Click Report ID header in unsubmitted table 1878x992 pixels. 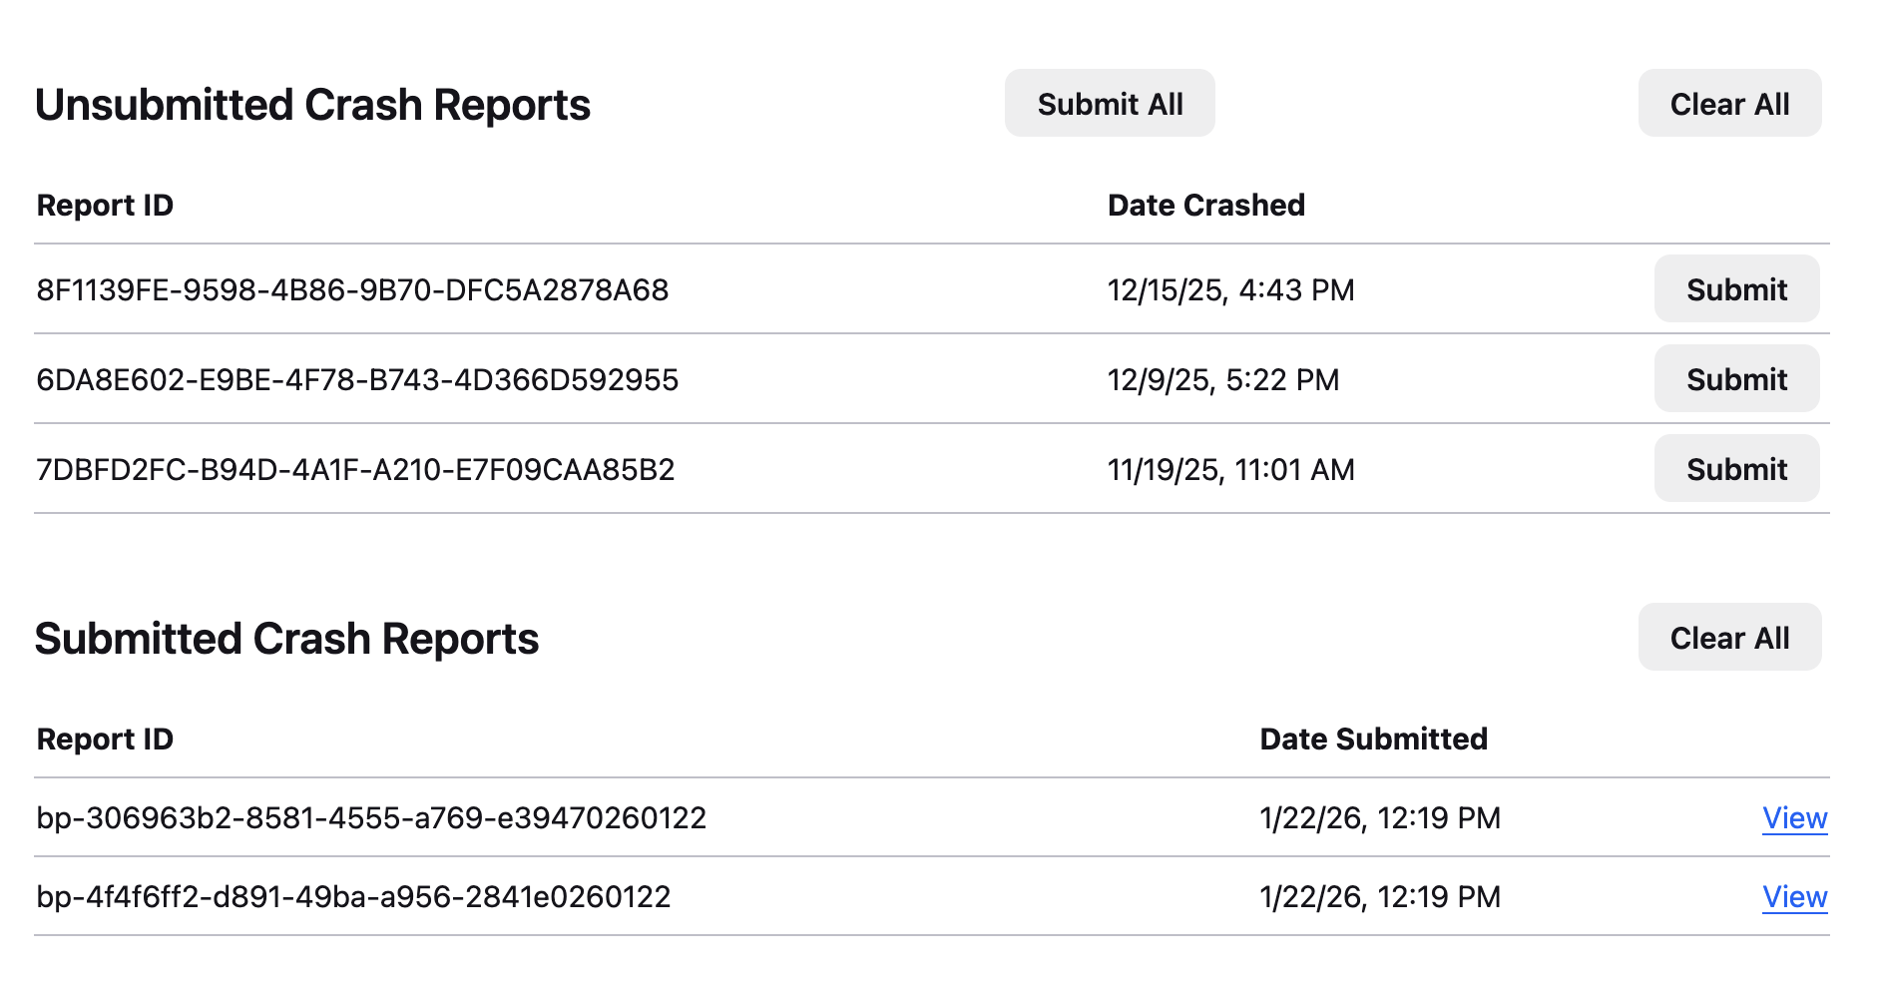(105, 206)
